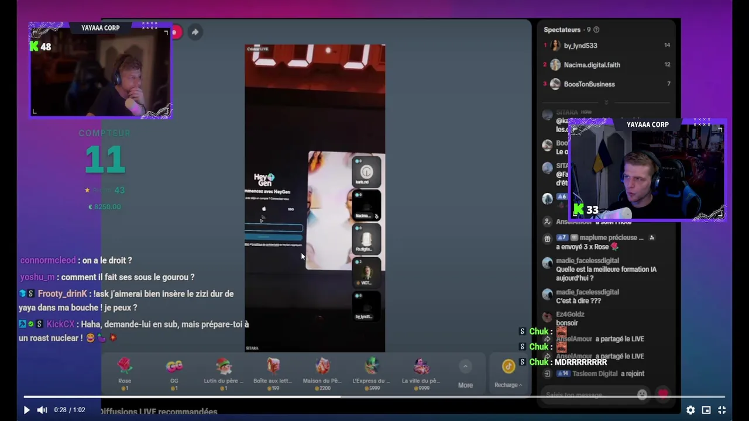Click yoshu_m's chat message
749x421 pixels.
[x=128, y=277]
